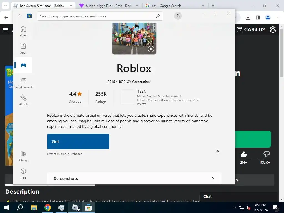The image size is (284, 213).
Task: Click the green Play button on Roblox page
Action: [x=253, y=139]
